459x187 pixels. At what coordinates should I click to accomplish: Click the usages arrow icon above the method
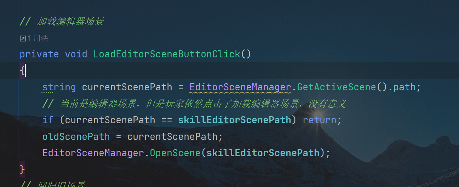[x=23, y=39]
